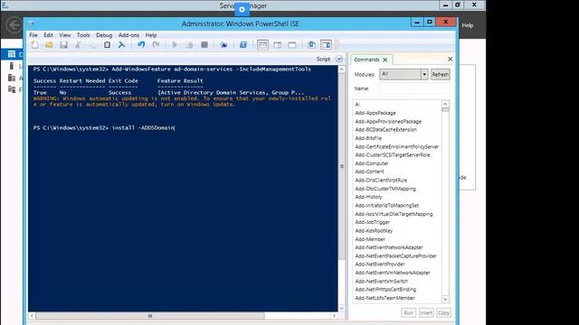
Task: Click the Copy button in the Commands pane
Action: pyautogui.click(x=443, y=313)
